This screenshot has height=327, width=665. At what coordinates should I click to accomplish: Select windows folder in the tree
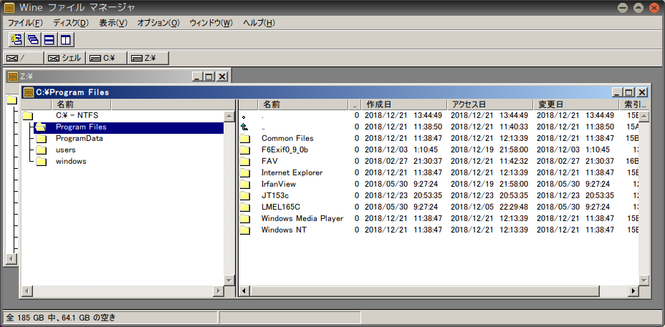[71, 161]
